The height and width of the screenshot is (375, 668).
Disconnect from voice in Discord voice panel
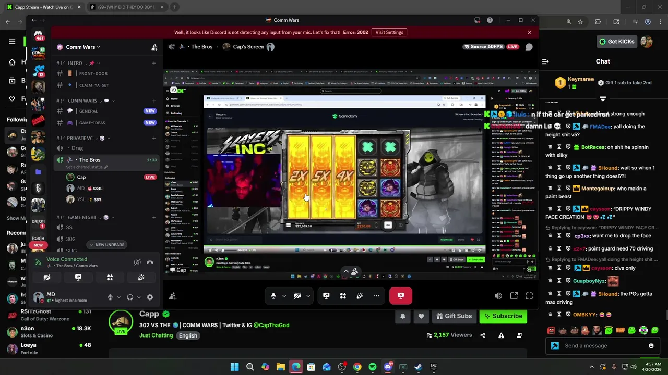[150, 262]
